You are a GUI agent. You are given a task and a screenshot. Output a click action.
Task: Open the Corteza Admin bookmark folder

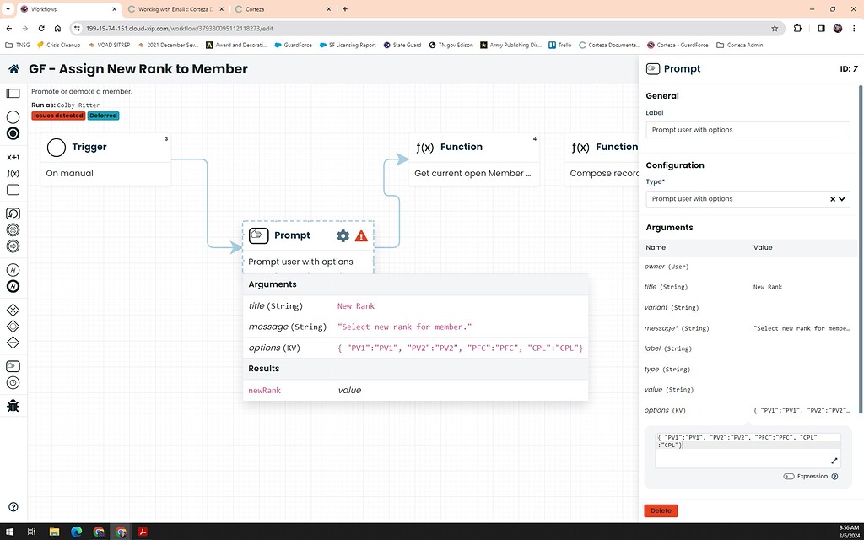click(x=739, y=46)
